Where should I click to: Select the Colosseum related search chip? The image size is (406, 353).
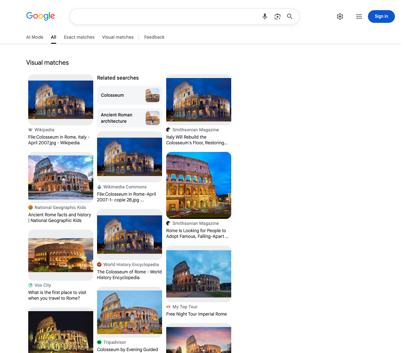129,95
